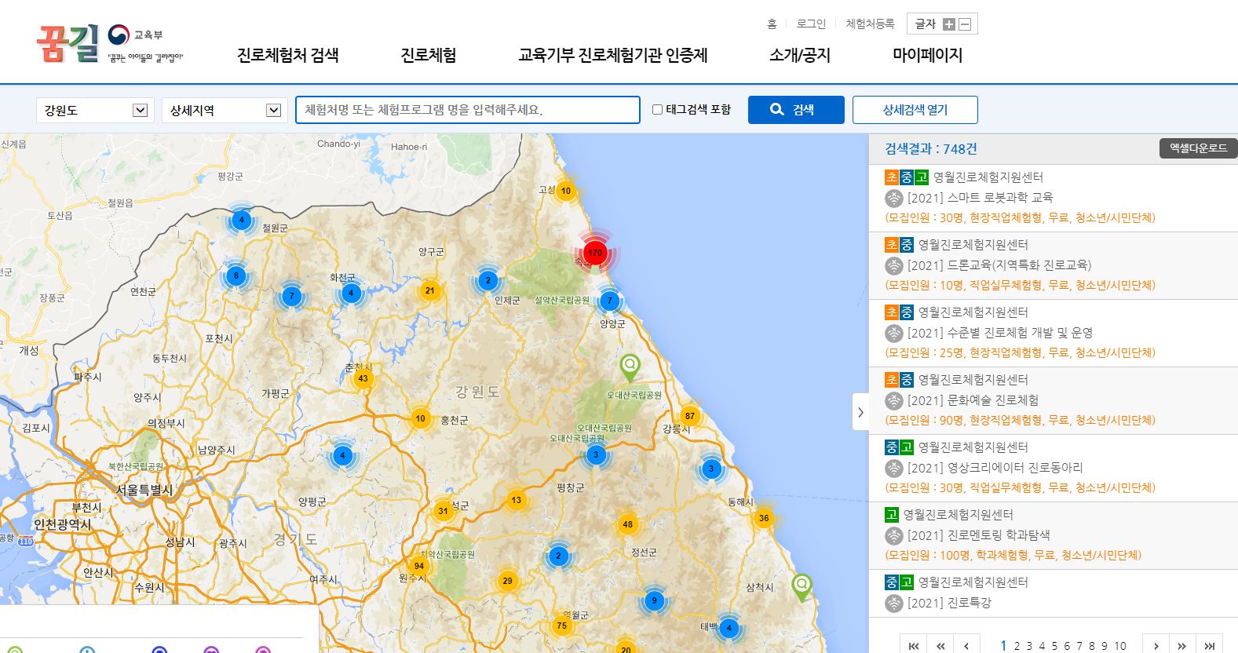The height and width of the screenshot is (653, 1238).
Task: Open result [2021] 진로특강
Action: pos(949,603)
